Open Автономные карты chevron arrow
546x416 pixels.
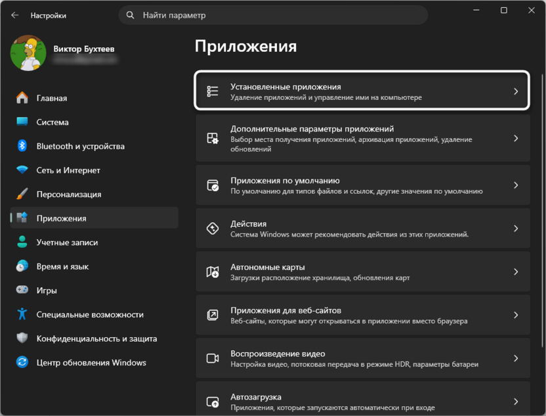coord(516,271)
